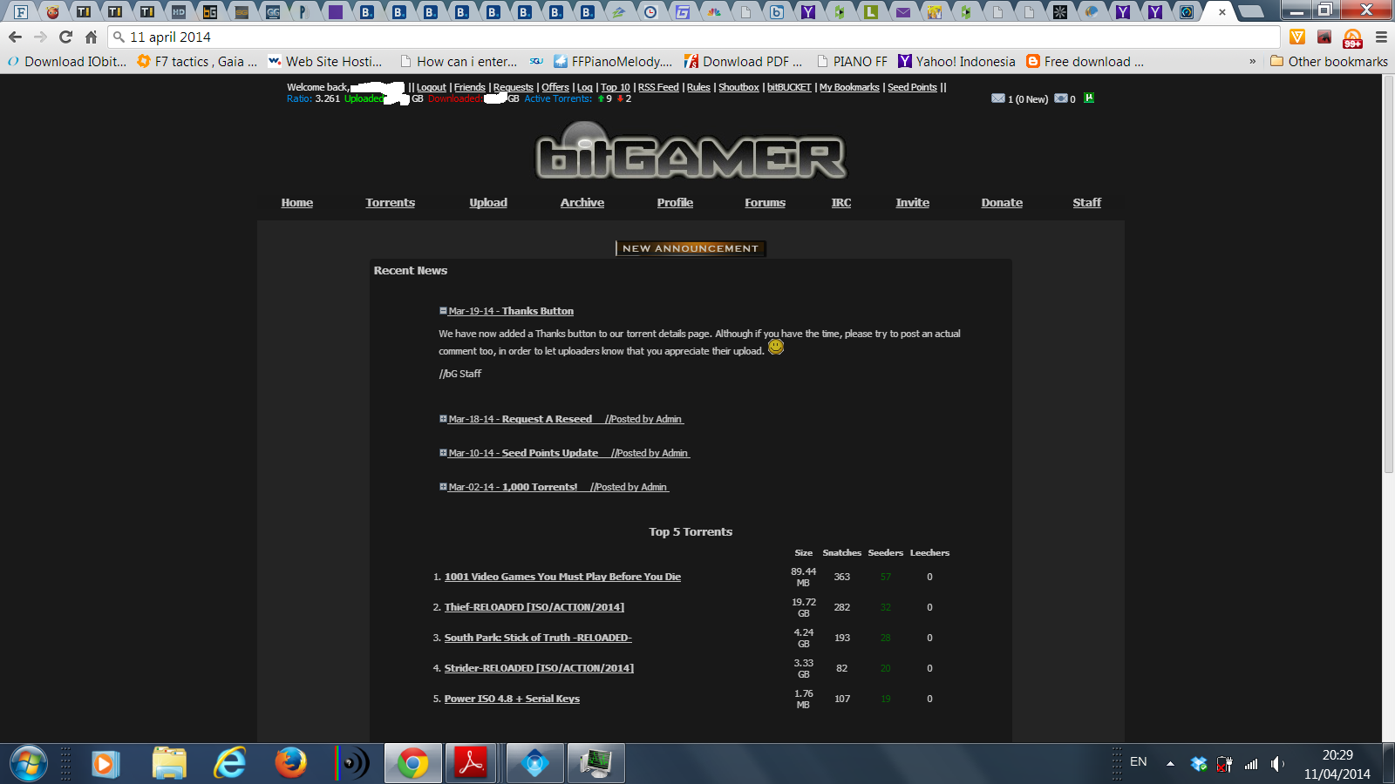Switch to the bG favicon tab
The height and width of the screenshot is (784, 1395).
(x=210, y=12)
